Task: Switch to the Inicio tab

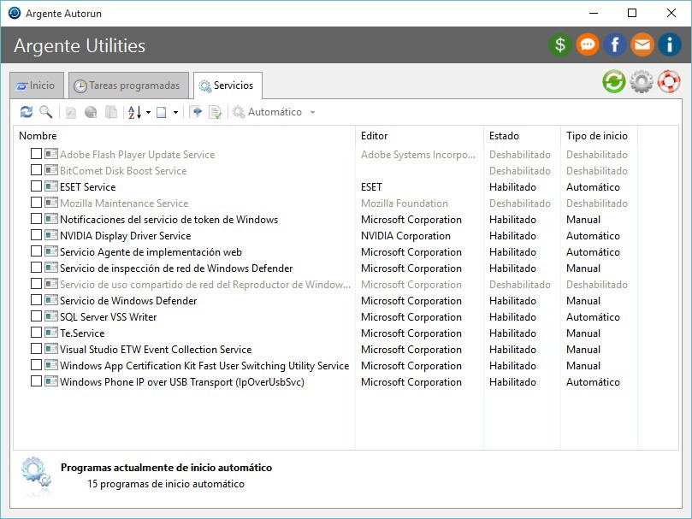Action: click(x=35, y=86)
